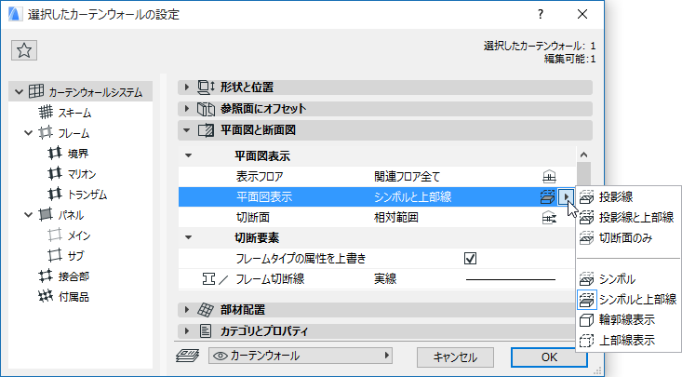Select トランザム frame item

[87, 195]
